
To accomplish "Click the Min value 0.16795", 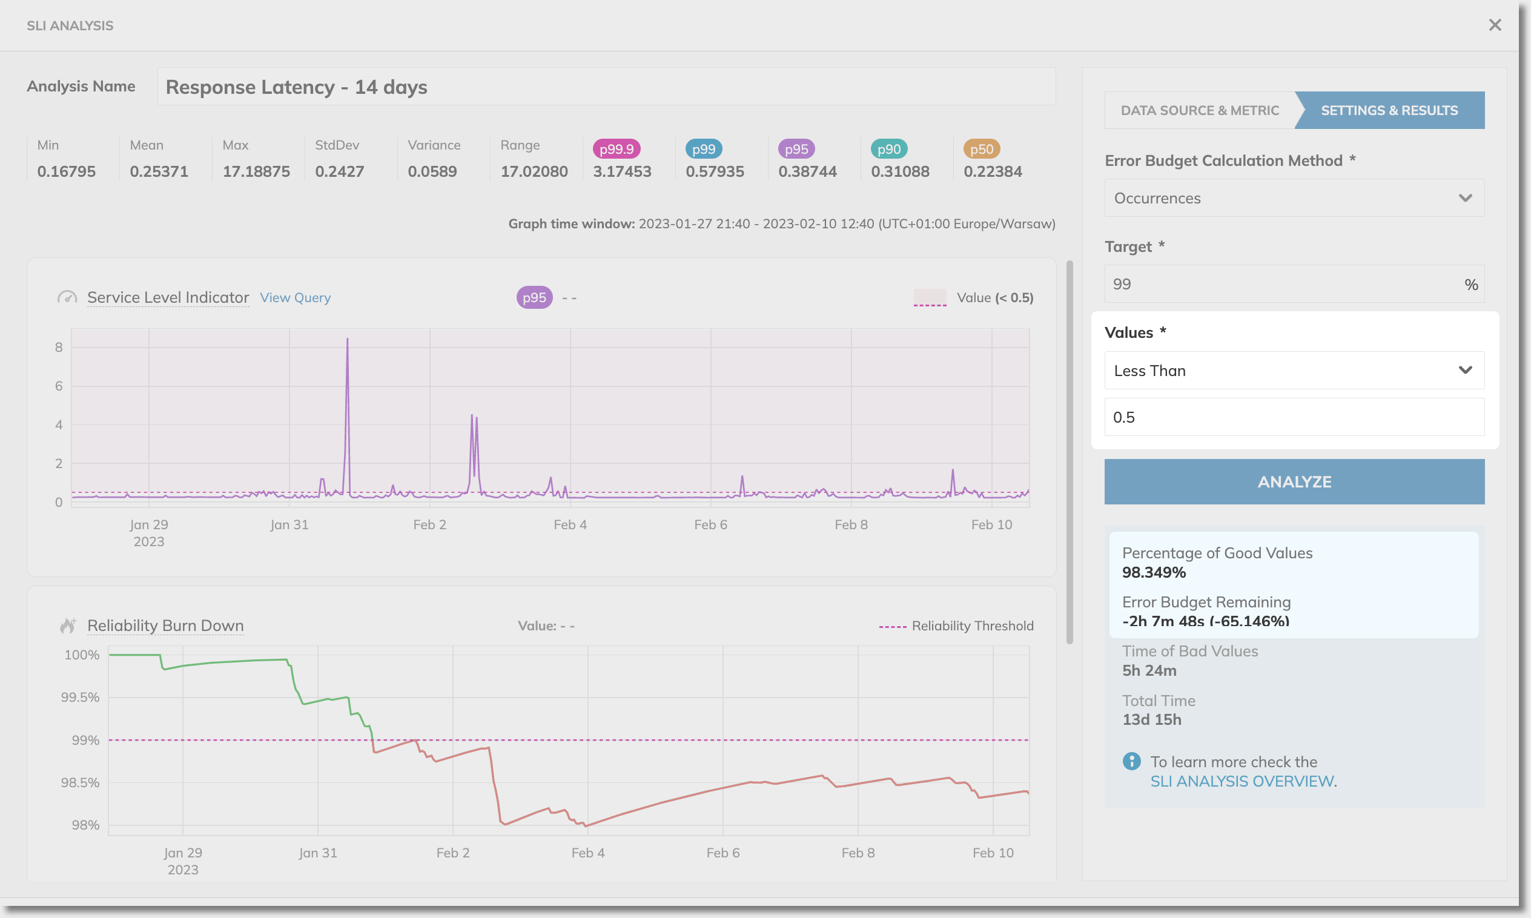I will [x=66, y=171].
